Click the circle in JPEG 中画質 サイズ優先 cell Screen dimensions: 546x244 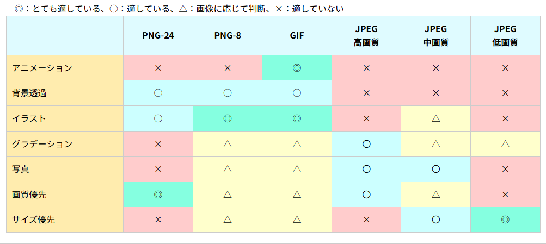point(435,220)
